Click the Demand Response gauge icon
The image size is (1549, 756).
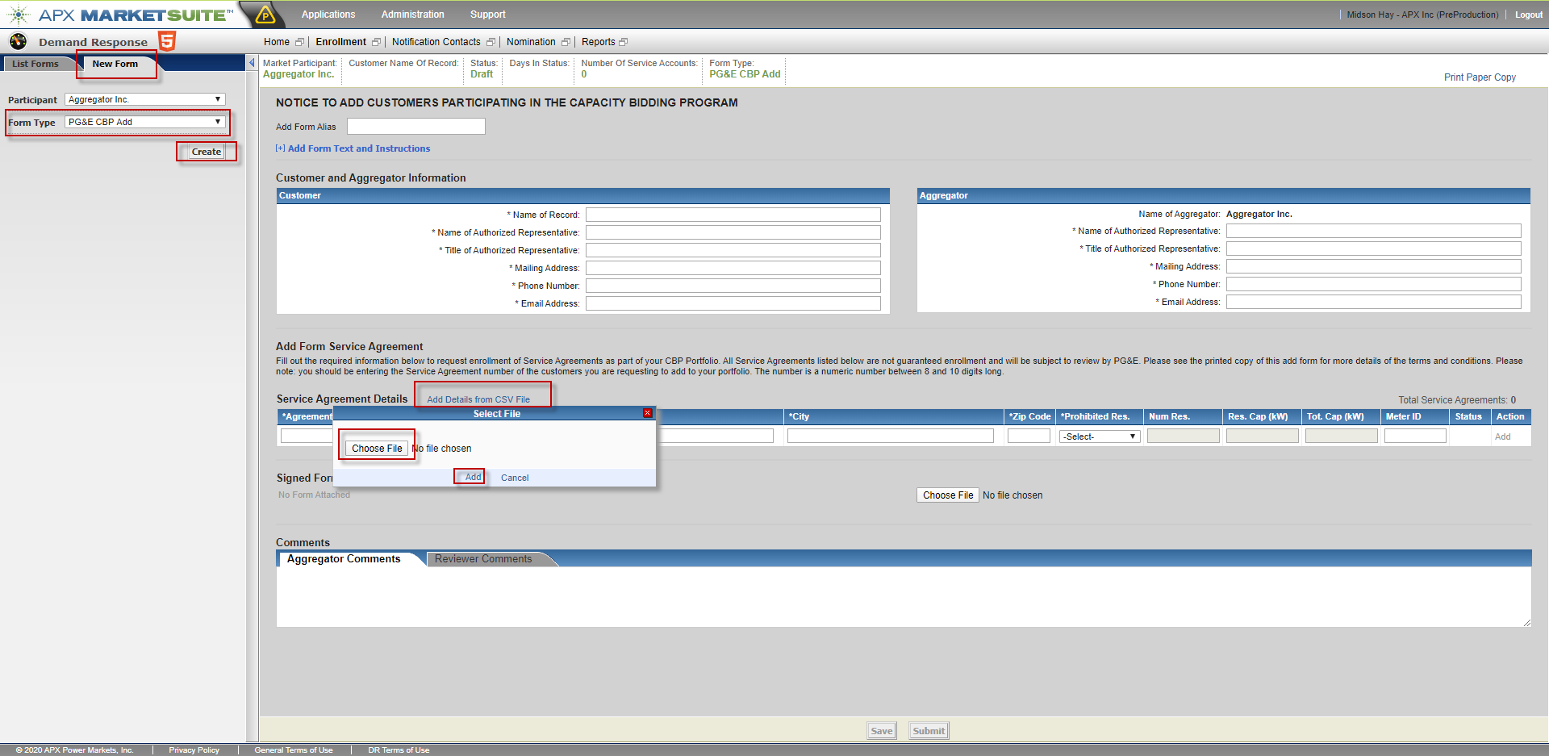(18, 41)
